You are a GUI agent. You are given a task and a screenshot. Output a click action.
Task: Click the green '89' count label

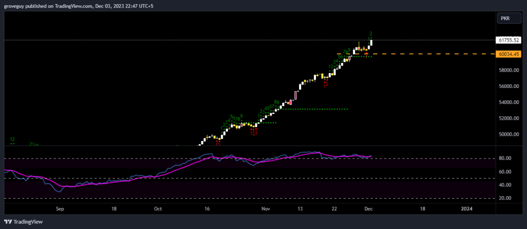277,102
